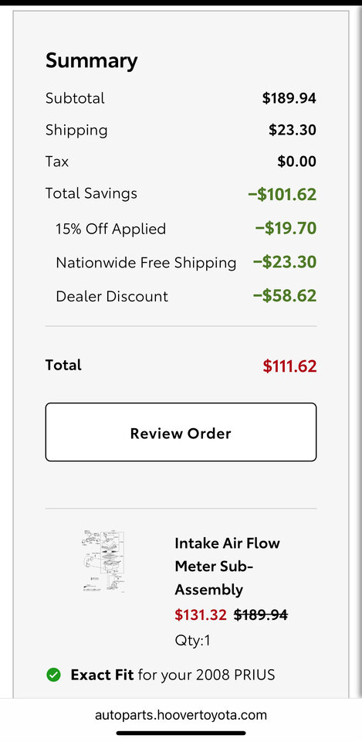Click the Nationwide Free Shipping label
Viewport: 362px width, 742px height.
[x=146, y=263]
